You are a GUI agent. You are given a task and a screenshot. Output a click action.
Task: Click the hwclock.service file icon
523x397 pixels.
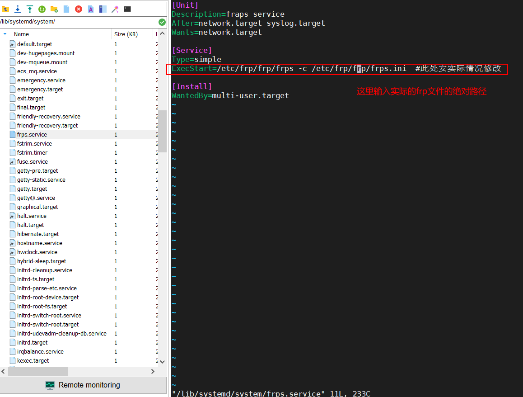[x=12, y=252]
